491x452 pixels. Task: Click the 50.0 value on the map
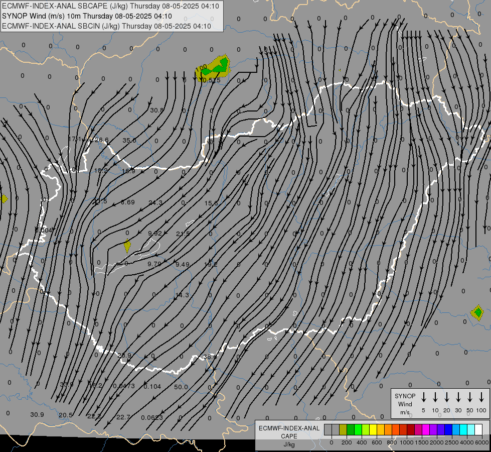181,387
